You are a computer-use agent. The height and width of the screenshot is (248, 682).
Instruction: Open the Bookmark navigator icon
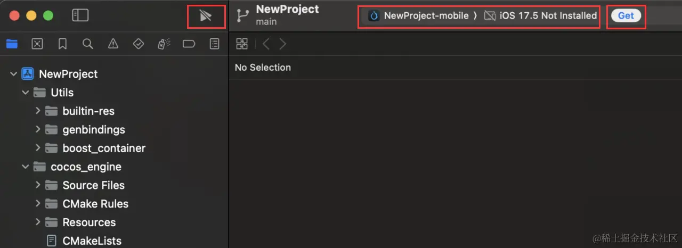coord(62,44)
